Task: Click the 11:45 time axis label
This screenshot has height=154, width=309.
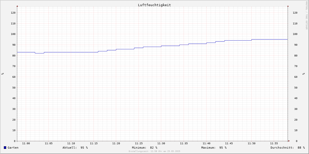Action: [229, 143]
